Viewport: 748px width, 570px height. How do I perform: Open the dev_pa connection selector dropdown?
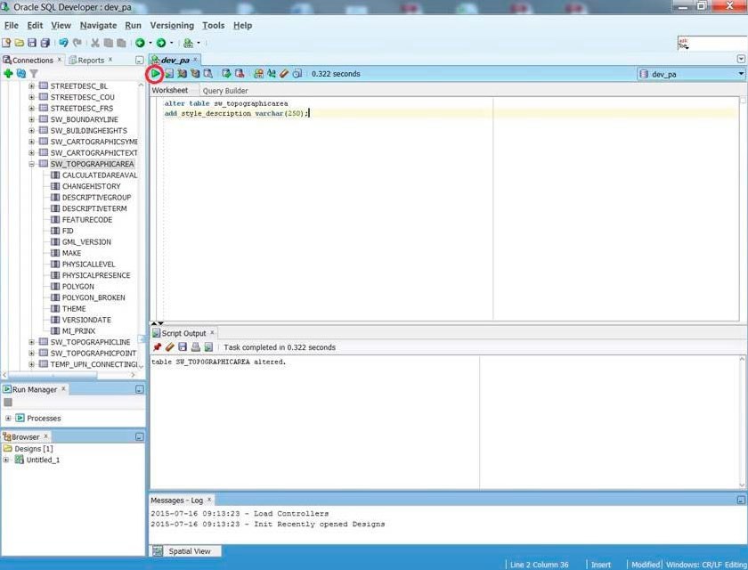point(742,73)
